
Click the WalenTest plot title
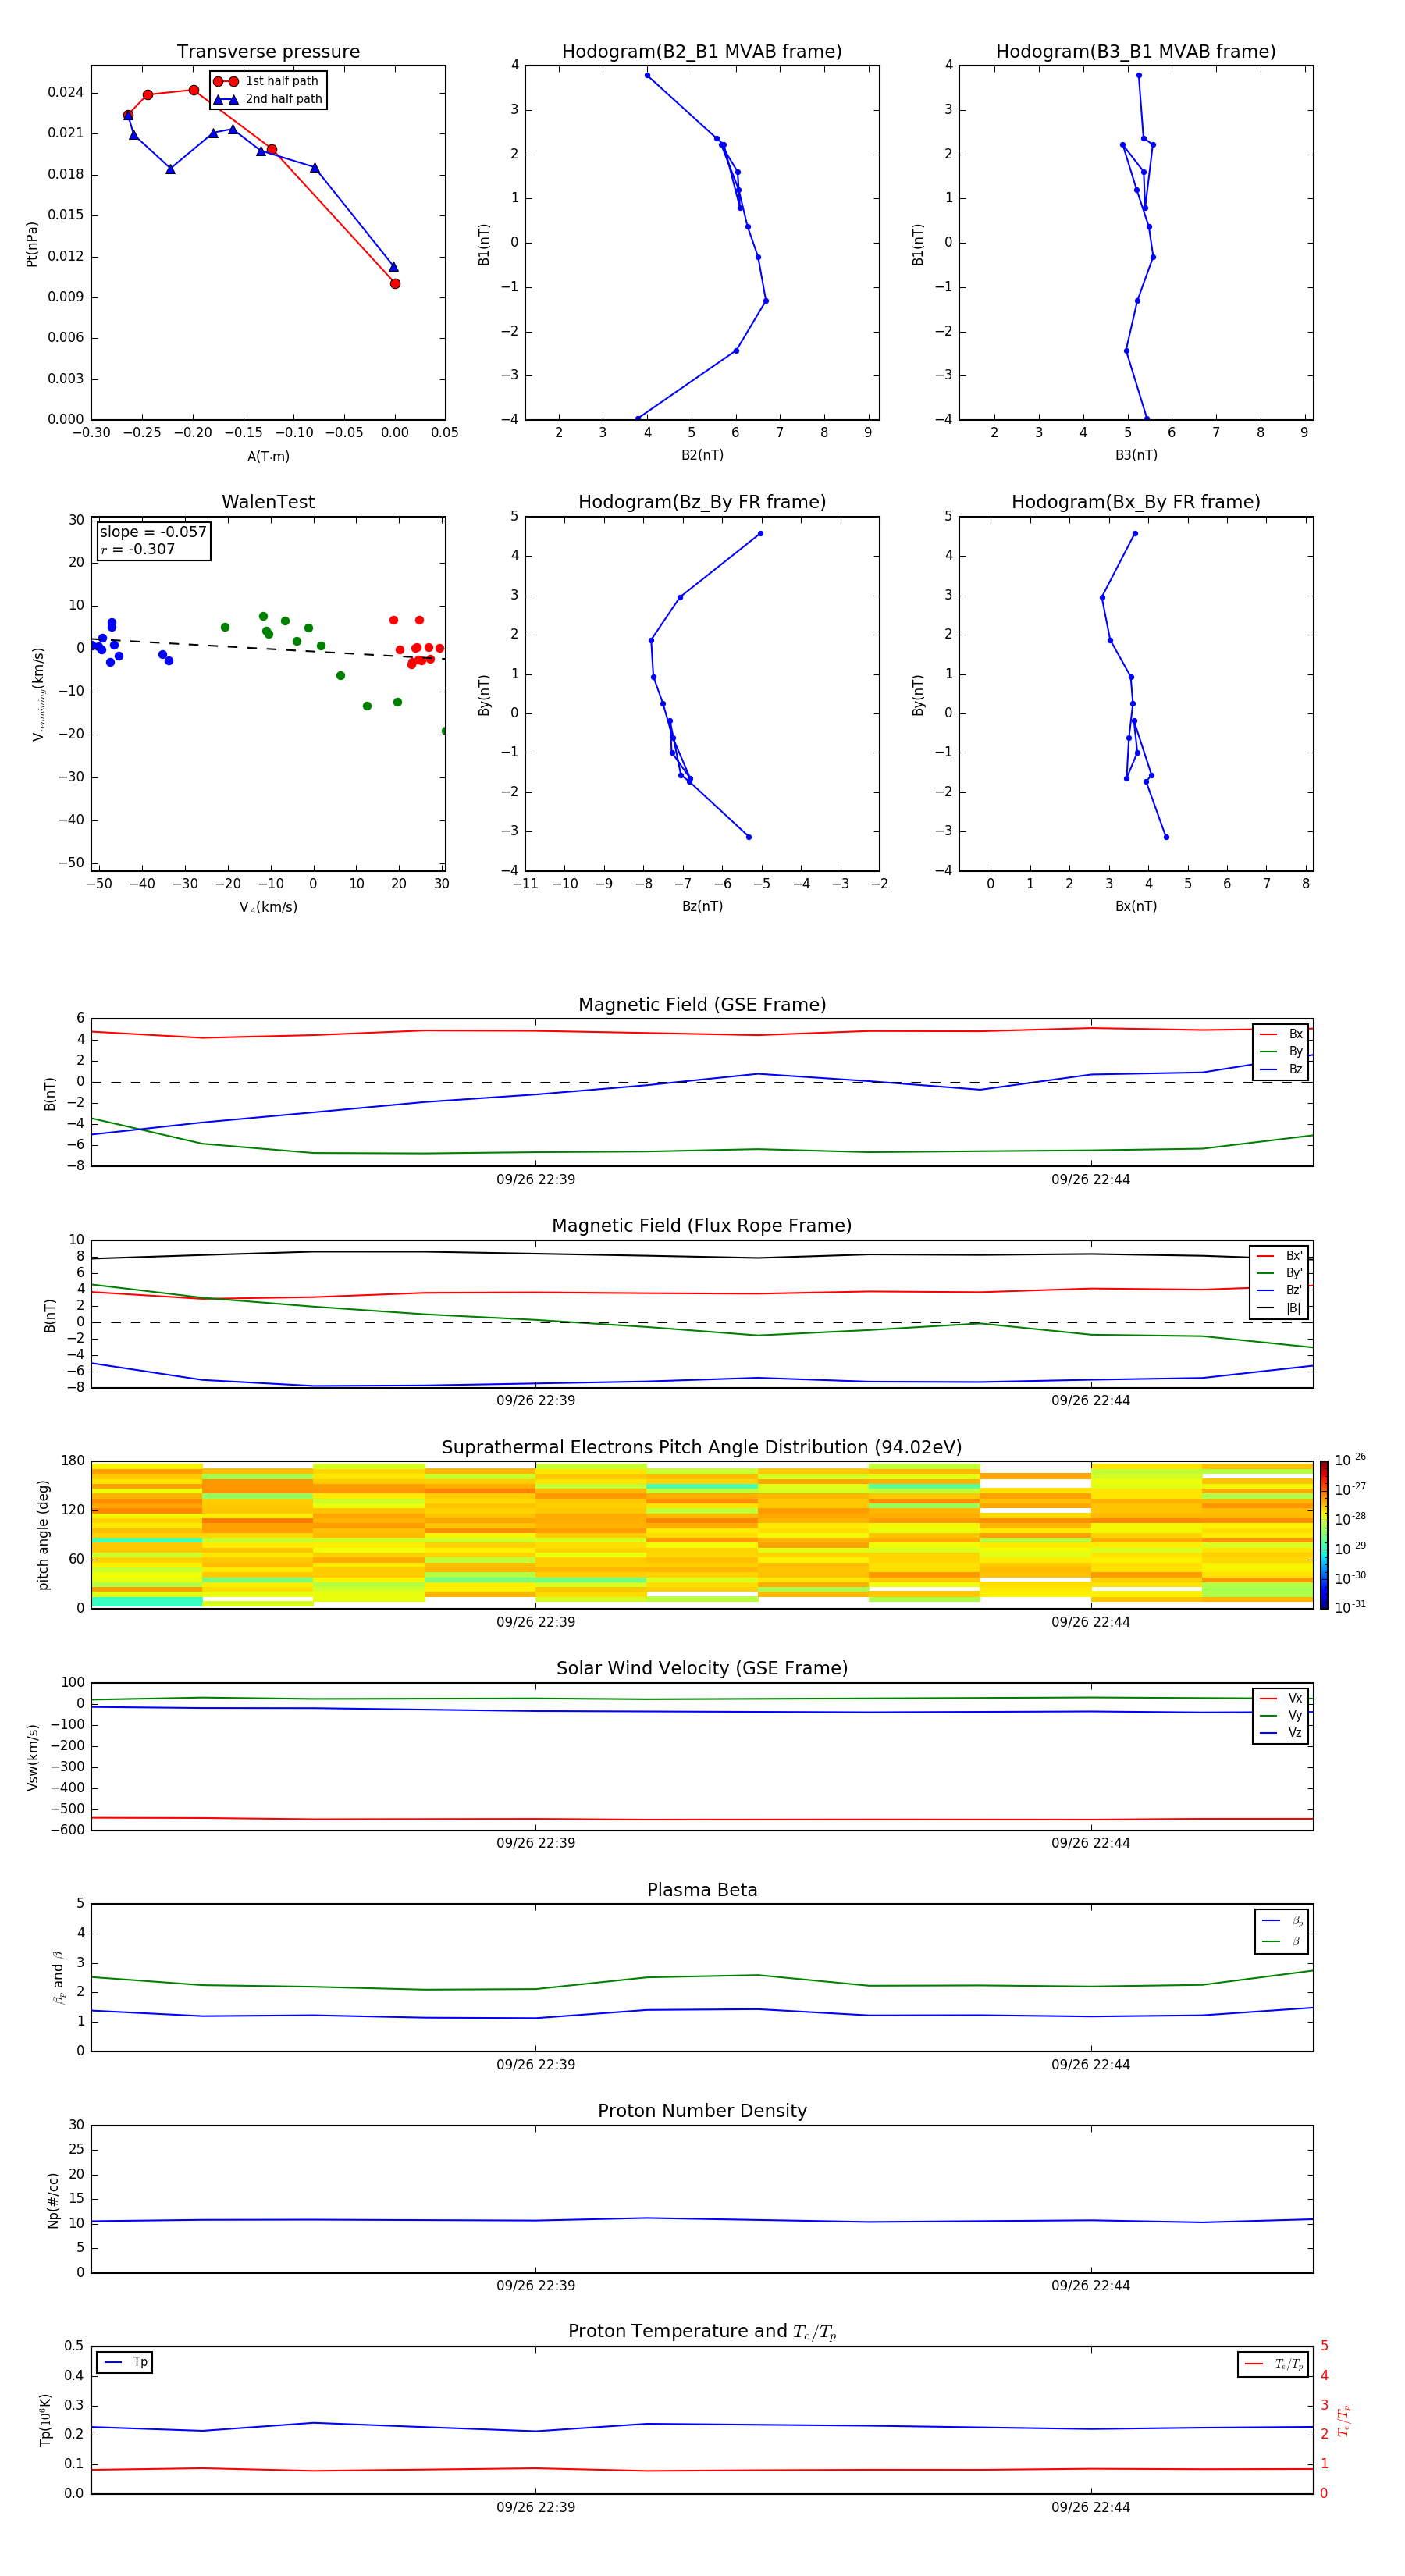(268, 502)
